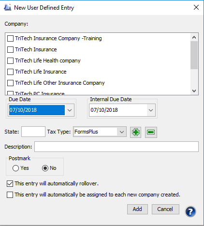Viewport: 204px width, 226px height.
Task: Click the green minus remove tax type icon
Action: [x=151, y=132]
